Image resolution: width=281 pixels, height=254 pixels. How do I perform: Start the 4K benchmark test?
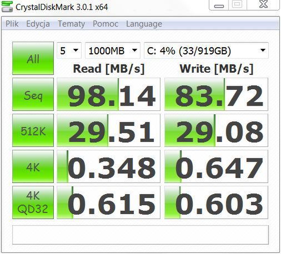pos(33,166)
